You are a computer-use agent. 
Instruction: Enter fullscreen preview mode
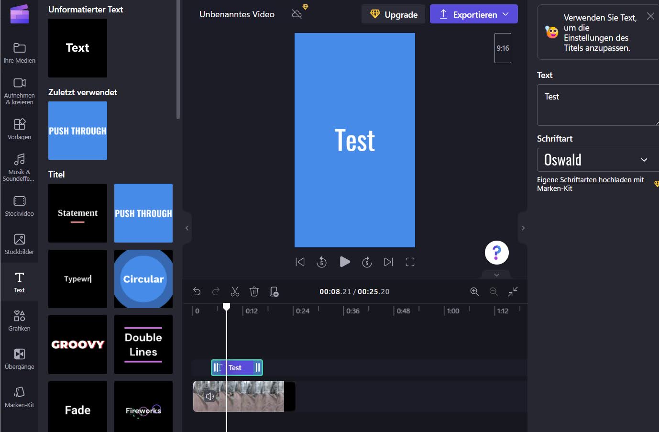click(410, 262)
